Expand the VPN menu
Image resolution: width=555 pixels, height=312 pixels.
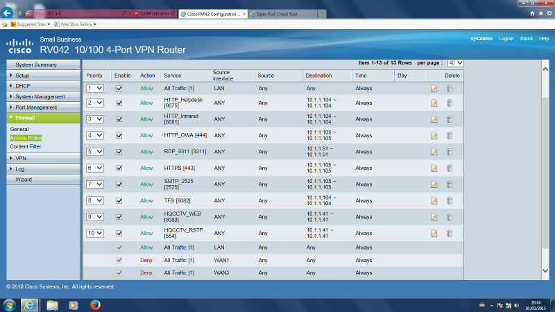pyautogui.click(x=43, y=158)
